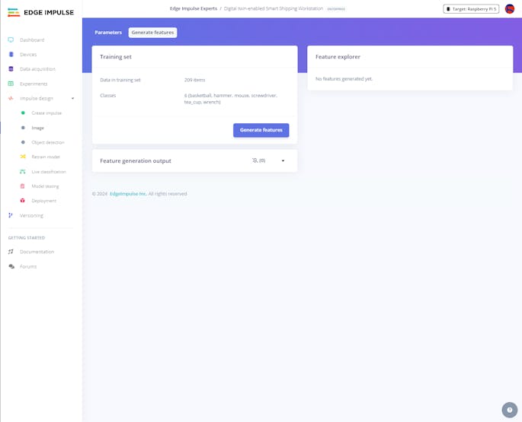Image resolution: width=522 pixels, height=422 pixels.
Task: Open Create impulse step
Action: [46, 113]
